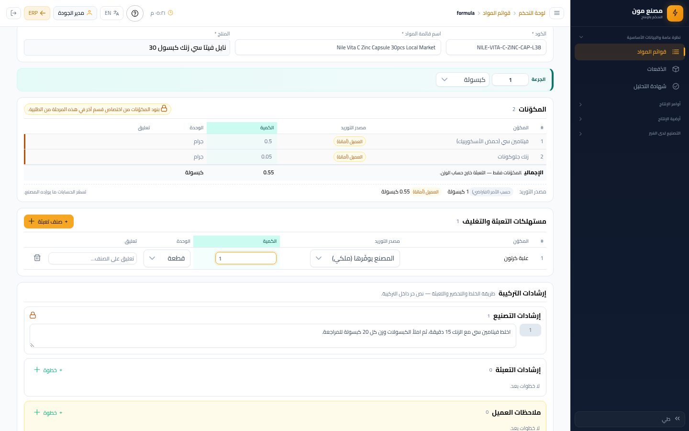
Task: Click the تعليق على الصنف comment field
Action: (92, 258)
